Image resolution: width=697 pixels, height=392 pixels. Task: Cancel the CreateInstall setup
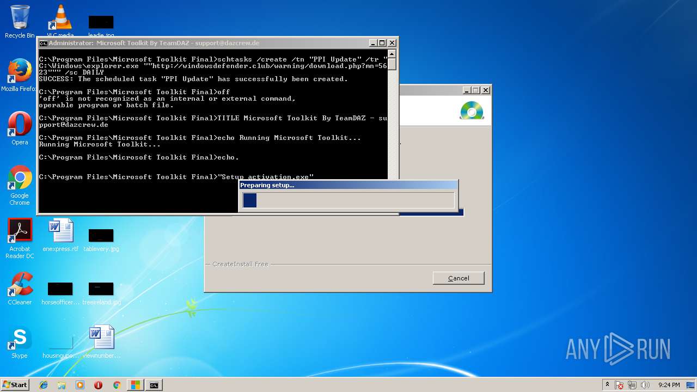pos(458,278)
